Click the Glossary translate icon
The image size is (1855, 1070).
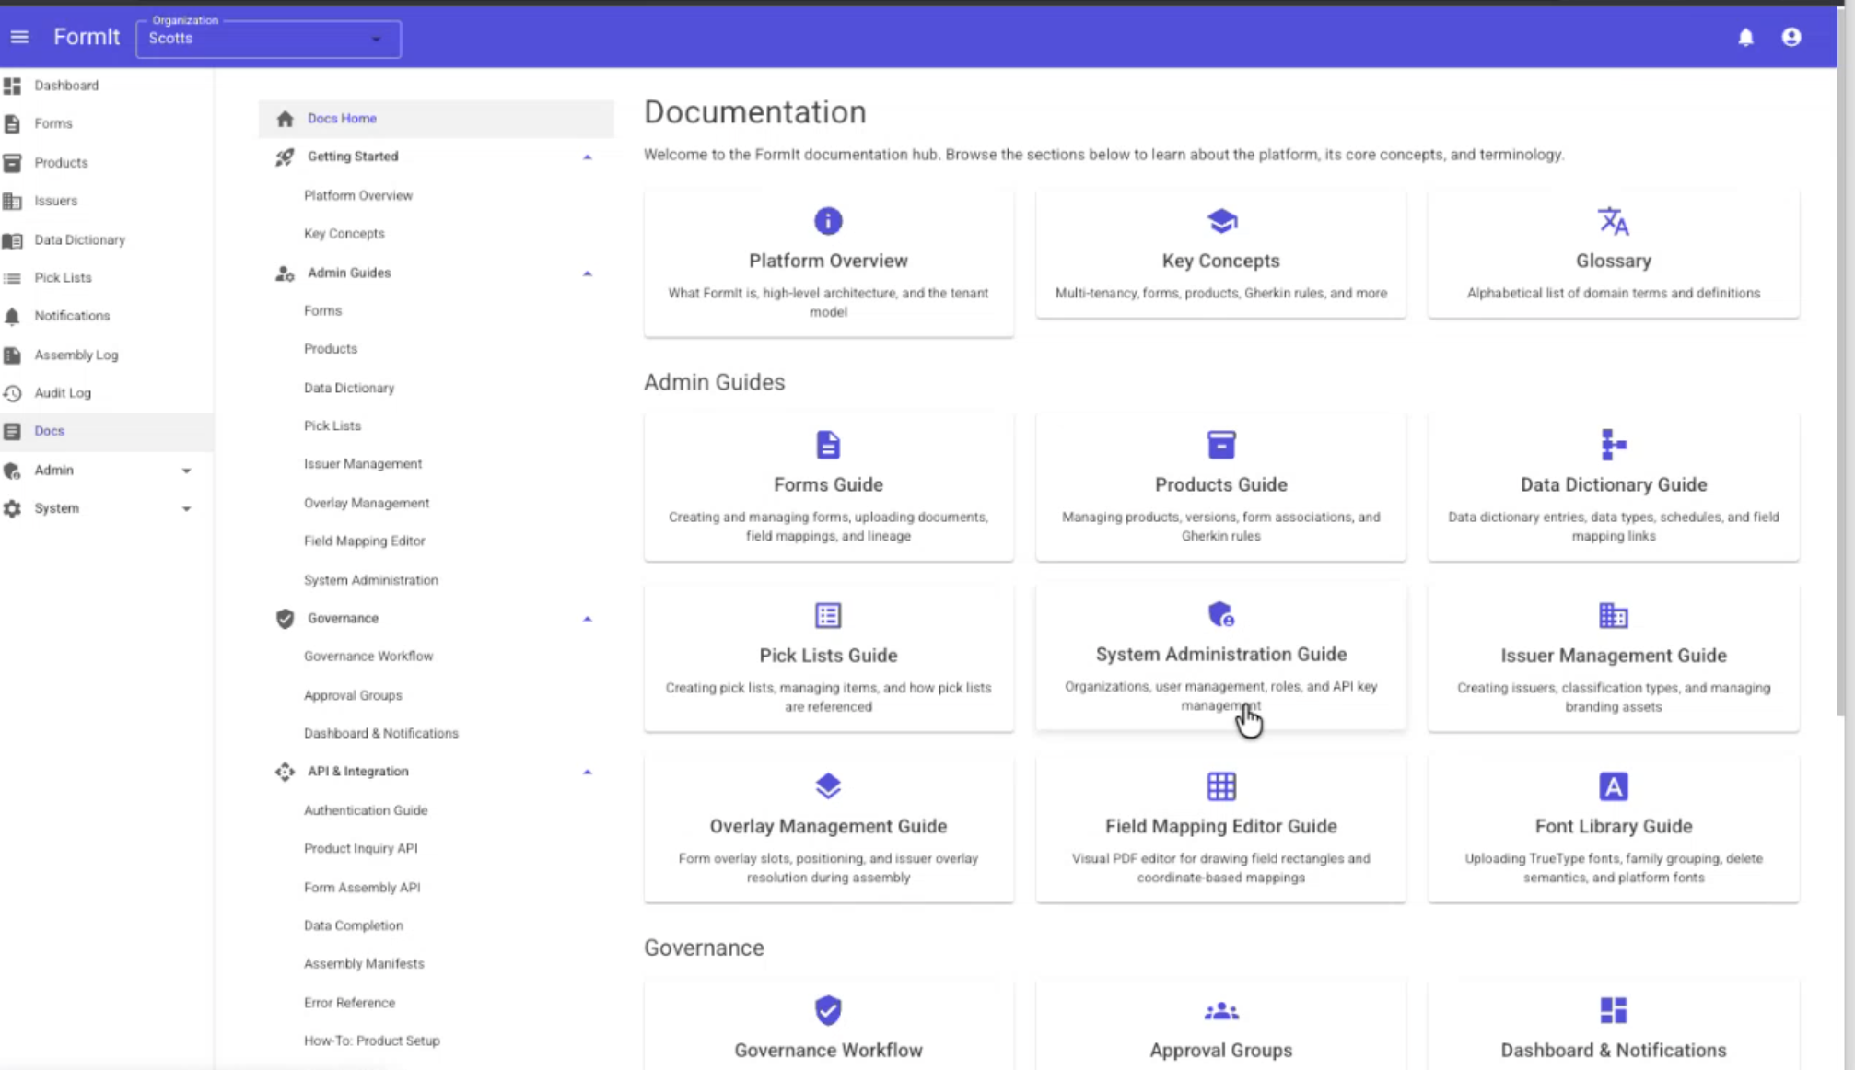pos(1613,221)
